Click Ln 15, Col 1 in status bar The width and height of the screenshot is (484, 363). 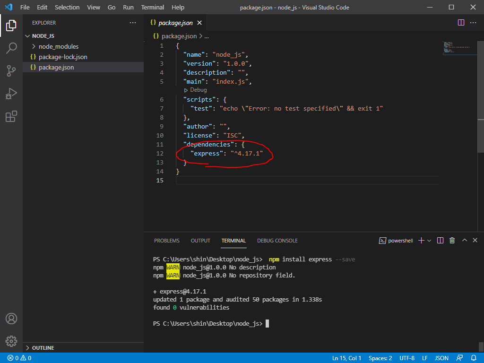(x=346, y=358)
